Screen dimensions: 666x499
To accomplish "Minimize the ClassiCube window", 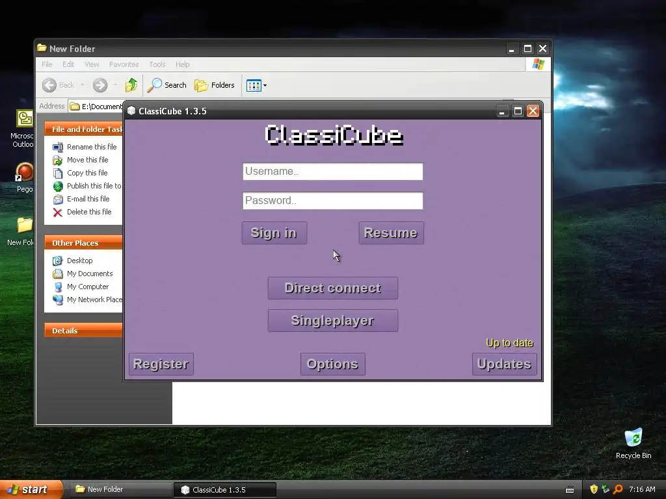I will tap(501, 111).
